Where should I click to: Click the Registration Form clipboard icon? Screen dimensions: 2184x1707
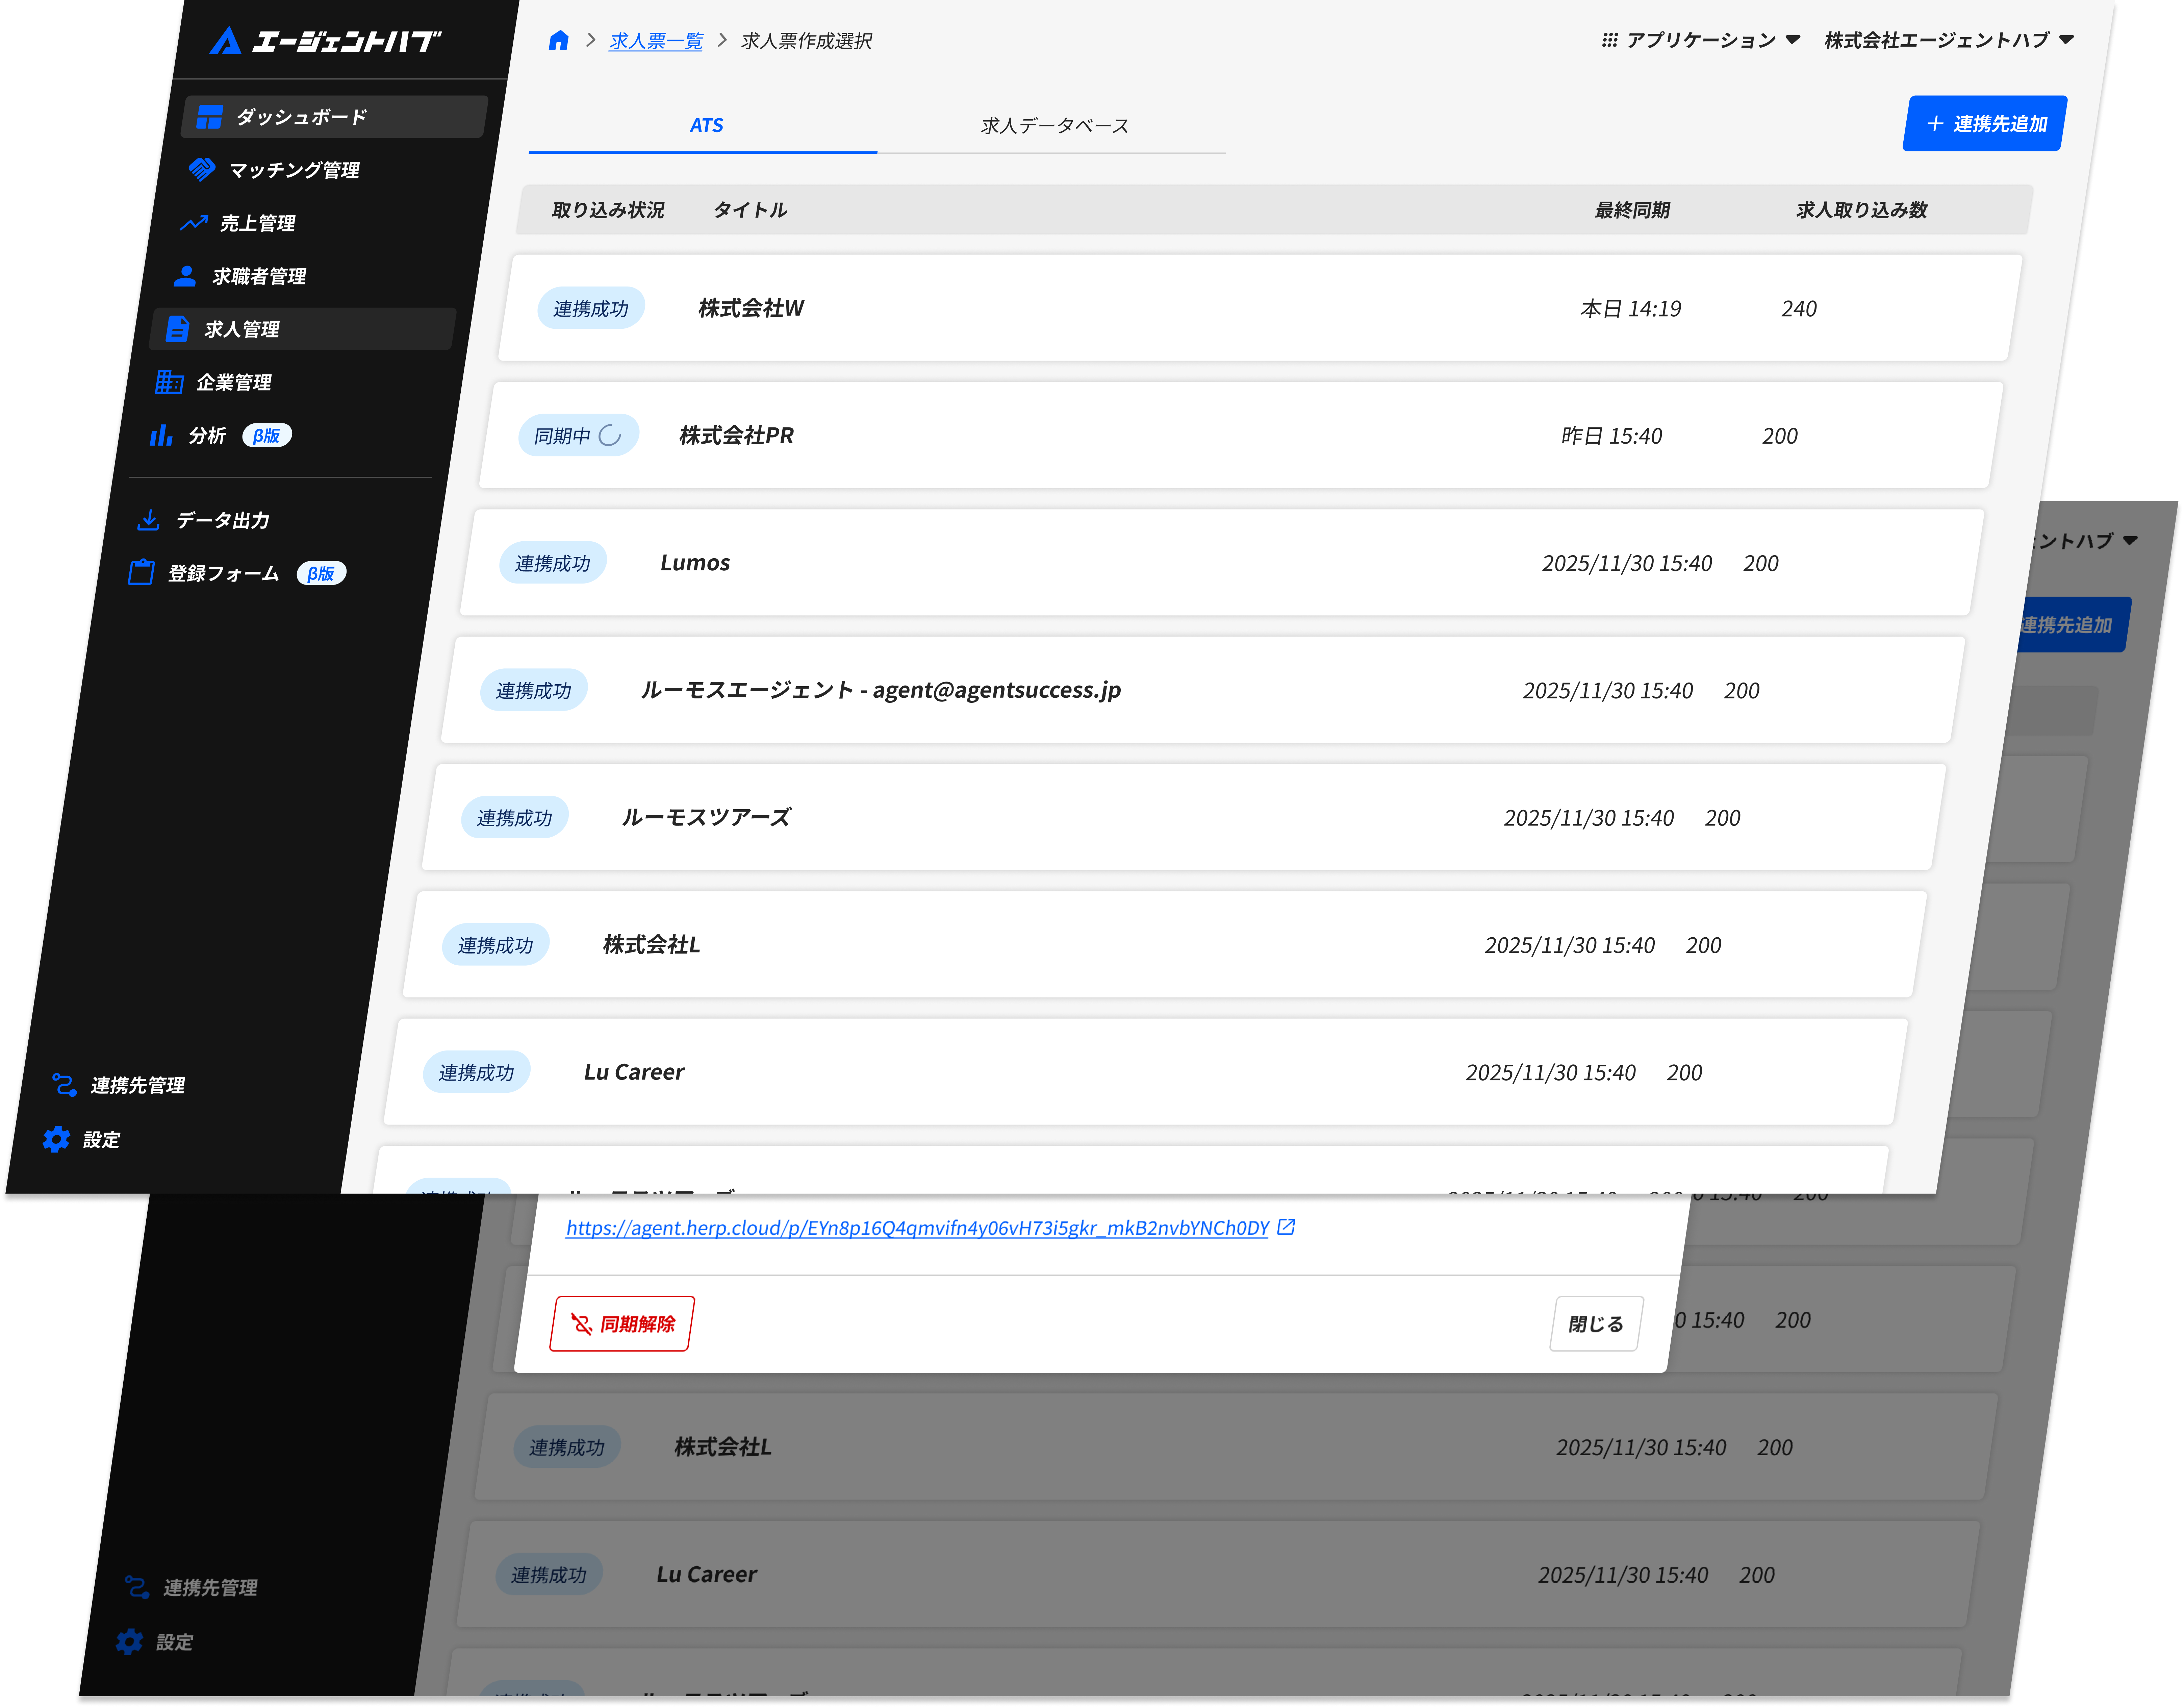[x=141, y=572]
